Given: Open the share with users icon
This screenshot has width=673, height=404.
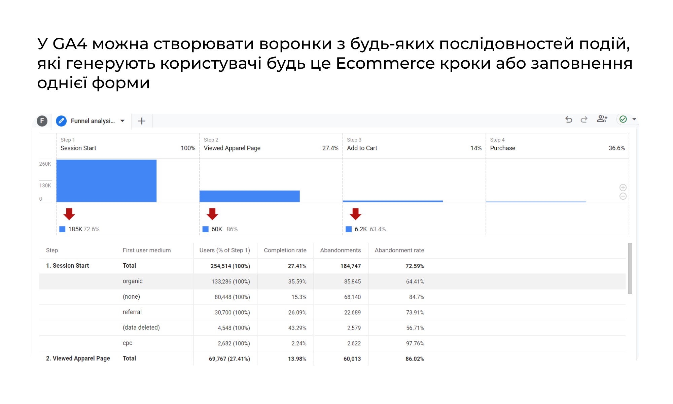Looking at the screenshot, I should pyautogui.click(x=602, y=119).
